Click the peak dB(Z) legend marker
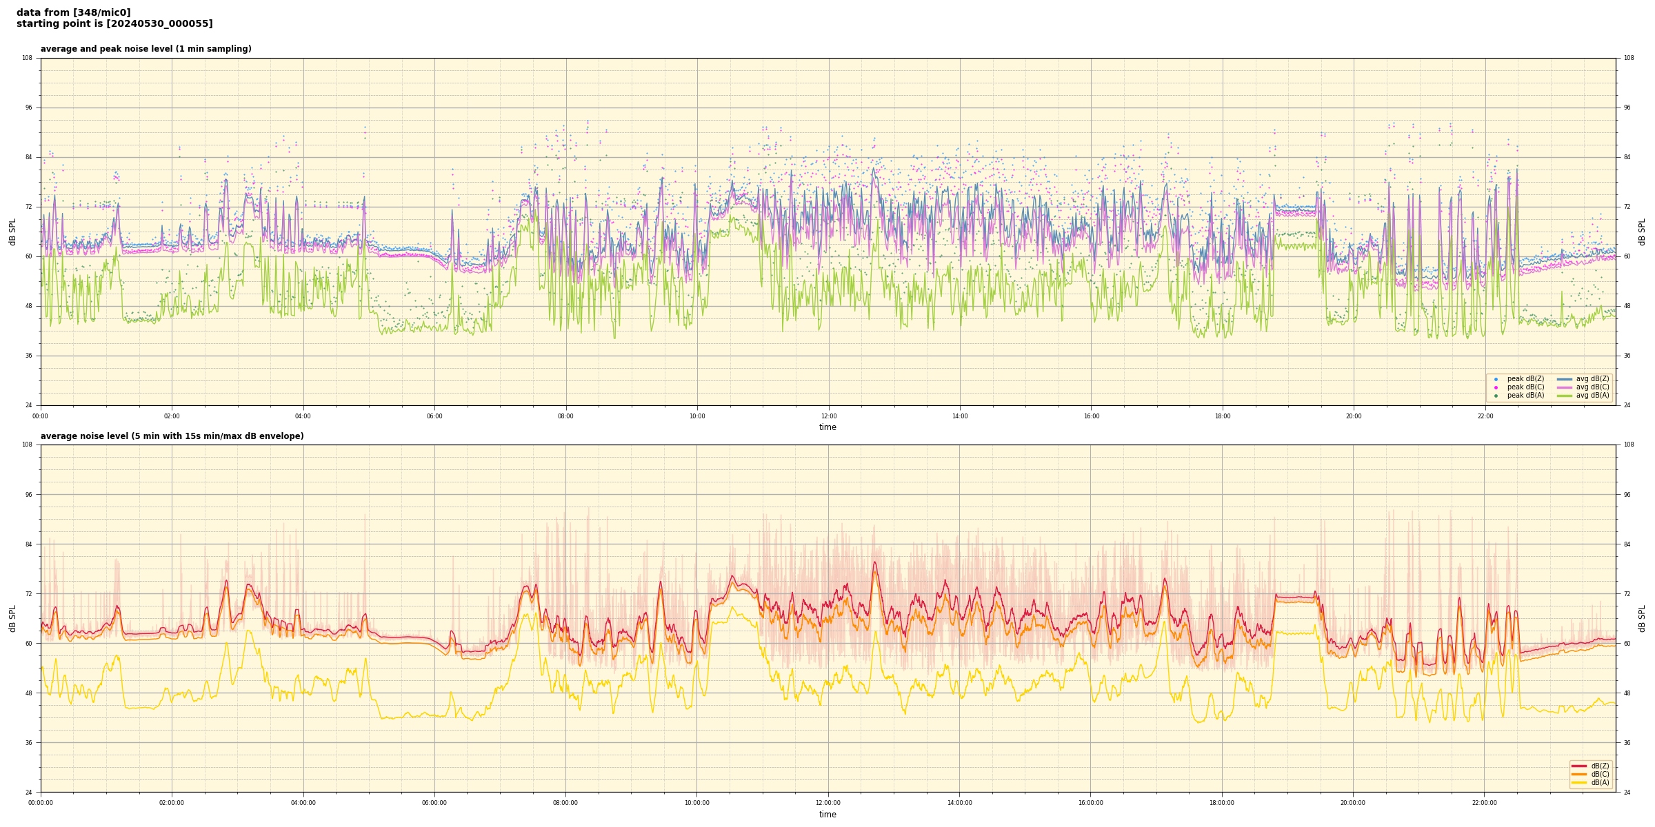 (1496, 379)
